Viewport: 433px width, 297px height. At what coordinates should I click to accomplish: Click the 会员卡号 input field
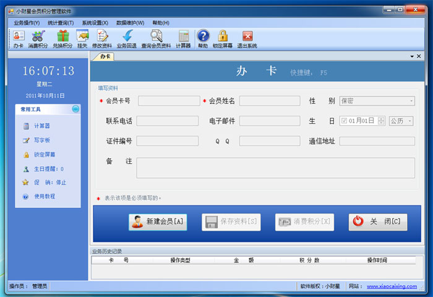click(168, 101)
